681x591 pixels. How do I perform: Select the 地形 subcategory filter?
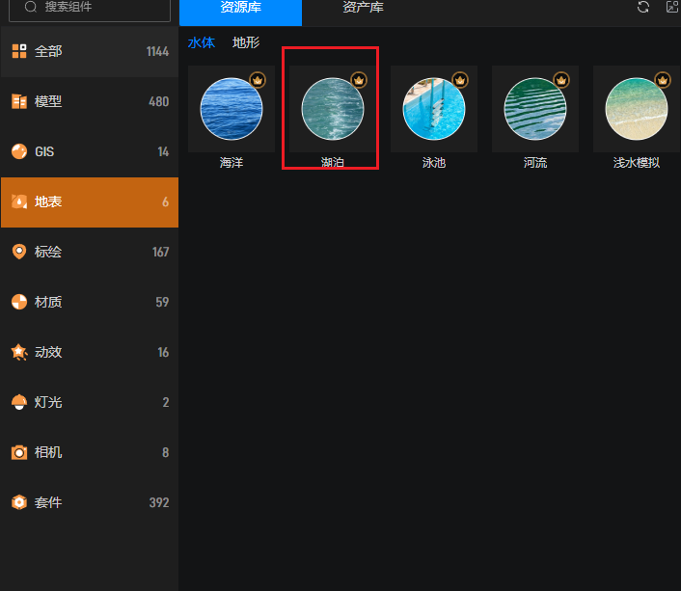pos(246,42)
